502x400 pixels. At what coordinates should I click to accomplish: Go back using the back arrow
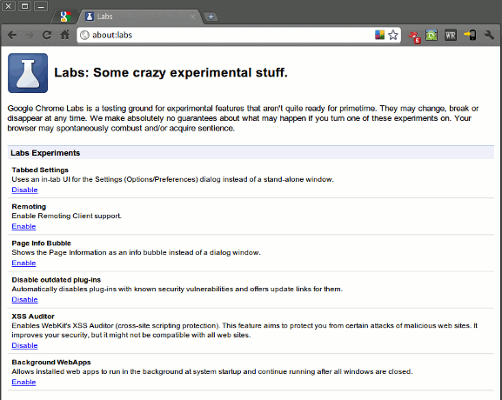pyautogui.click(x=12, y=35)
